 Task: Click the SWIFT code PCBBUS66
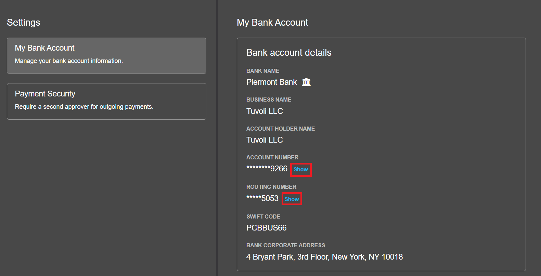(x=267, y=228)
